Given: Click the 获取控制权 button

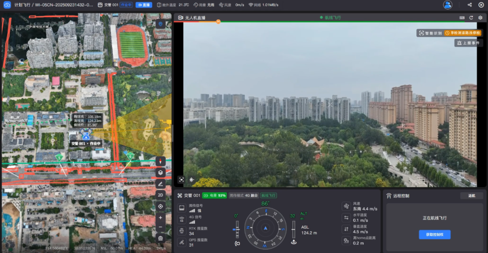Looking at the screenshot, I should click(x=435, y=235).
